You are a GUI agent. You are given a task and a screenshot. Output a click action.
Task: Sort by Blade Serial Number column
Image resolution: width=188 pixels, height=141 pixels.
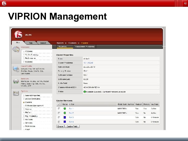(x=126, y=104)
